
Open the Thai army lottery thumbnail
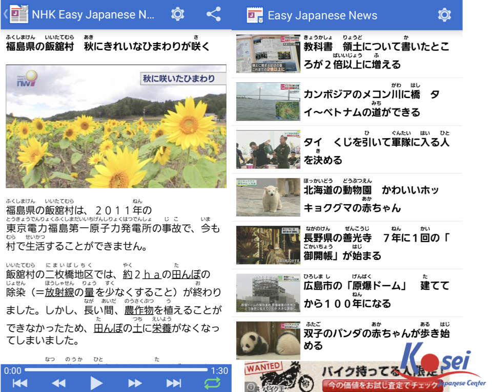(268, 149)
